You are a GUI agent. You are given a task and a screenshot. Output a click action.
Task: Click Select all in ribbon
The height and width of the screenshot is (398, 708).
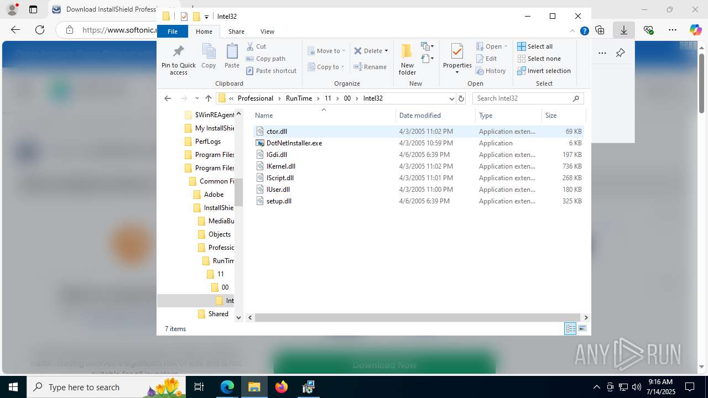535,46
